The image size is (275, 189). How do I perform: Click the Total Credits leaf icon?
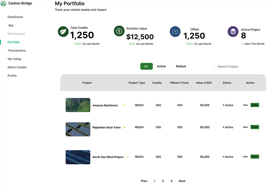(63, 32)
